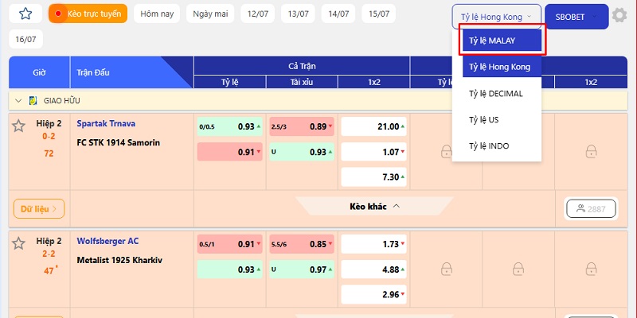Open the FC STK 1914 Samorin team

click(118, 143)
